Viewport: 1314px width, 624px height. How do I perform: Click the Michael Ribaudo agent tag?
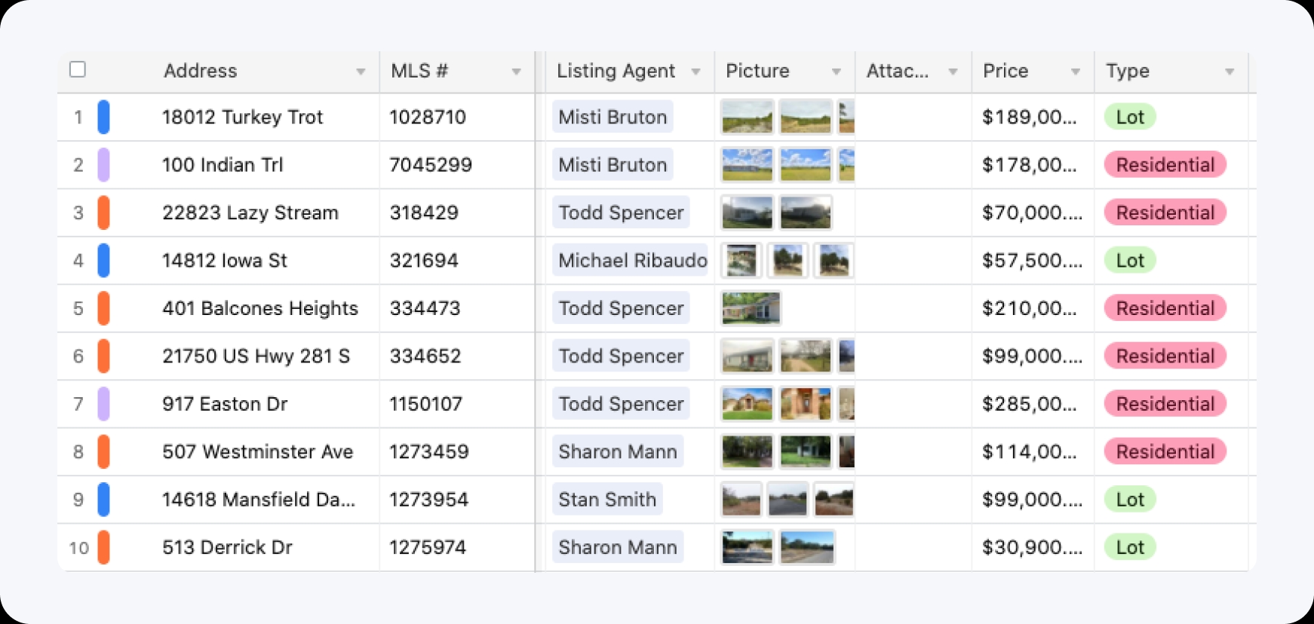[x=632, y=261]
